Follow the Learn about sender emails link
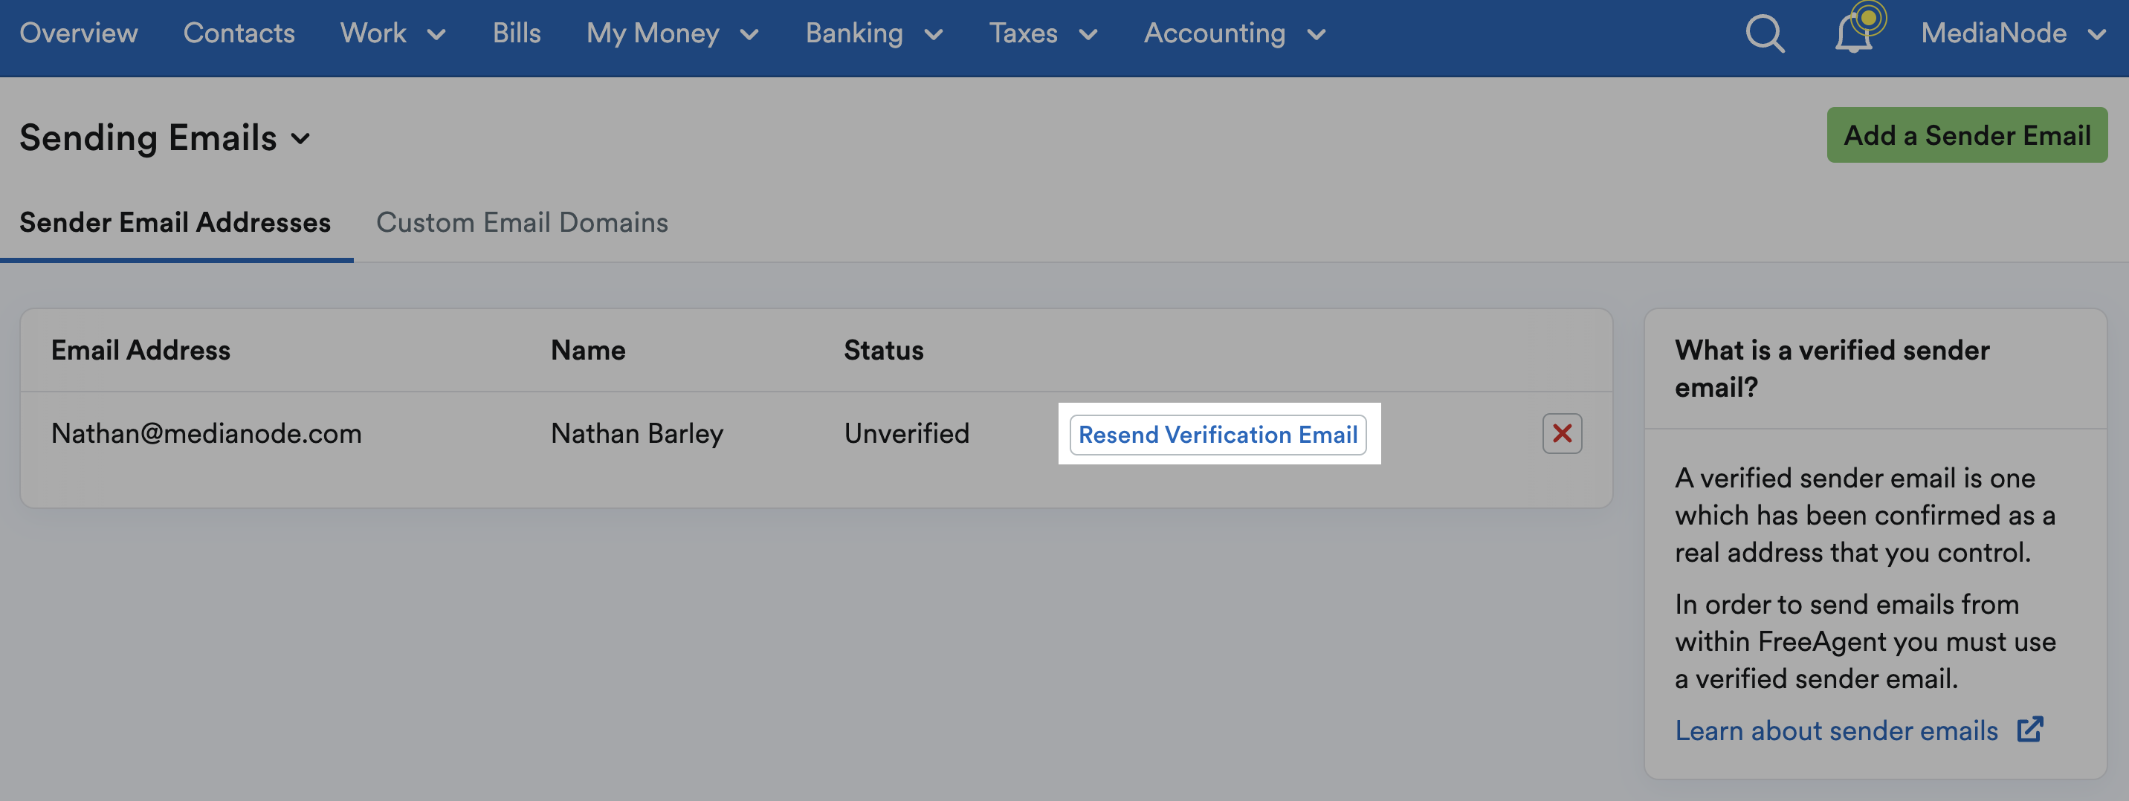This screenshot has width=2129, height=801. click(1836, 730)
